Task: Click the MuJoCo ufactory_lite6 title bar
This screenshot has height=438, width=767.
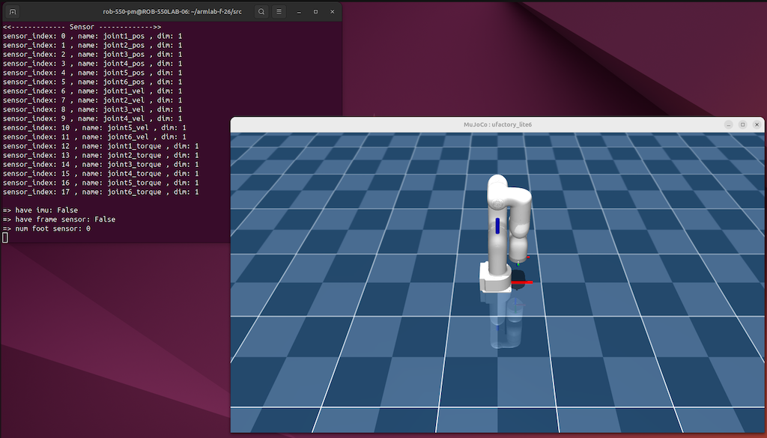Action: pyautogui.click(x=497, y=124)
